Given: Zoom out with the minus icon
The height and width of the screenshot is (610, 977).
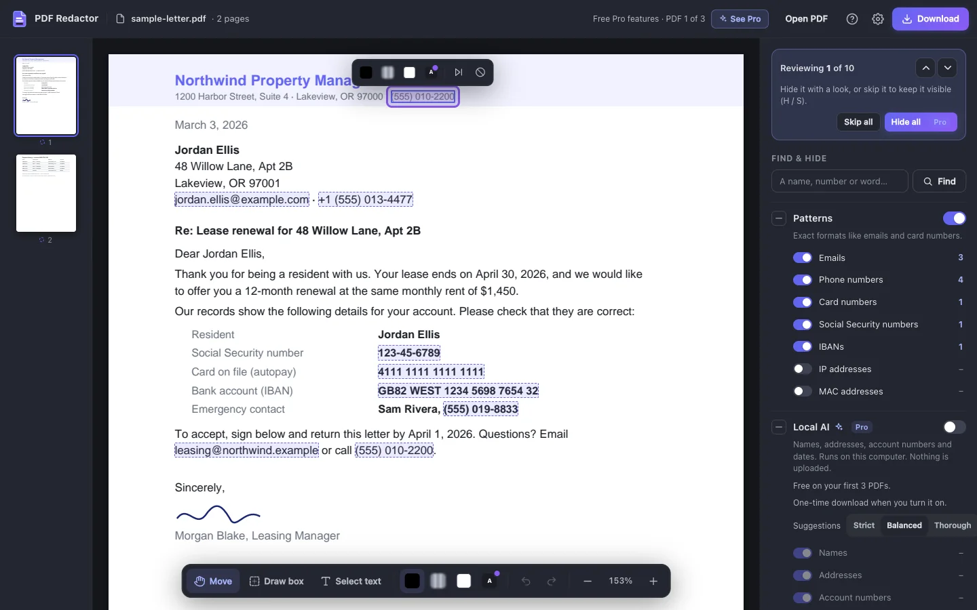Looking at the screenshot, I should coord(588,581).
